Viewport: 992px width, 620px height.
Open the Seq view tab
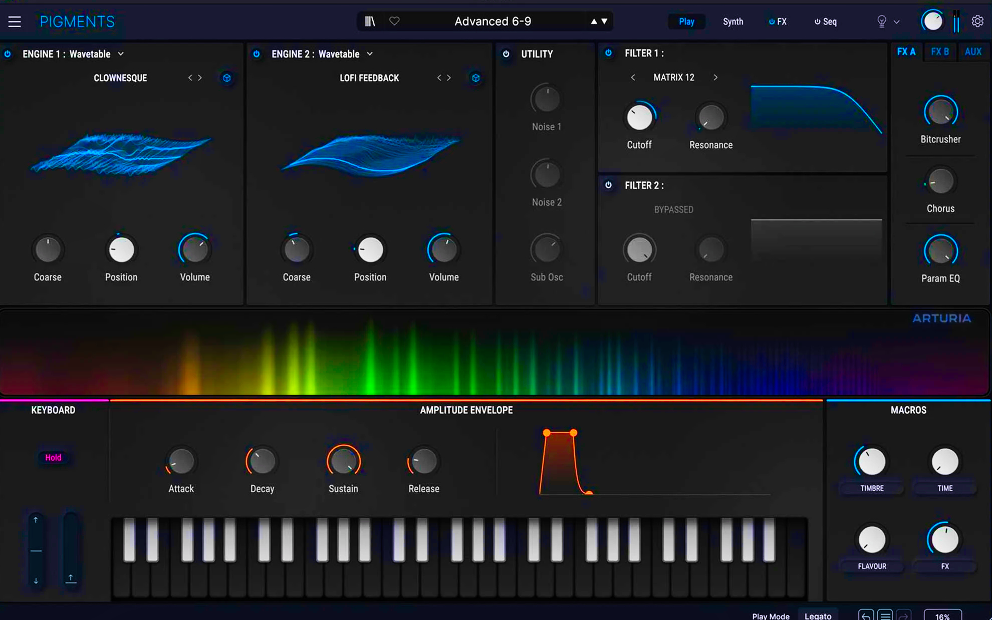click(825, 22)
